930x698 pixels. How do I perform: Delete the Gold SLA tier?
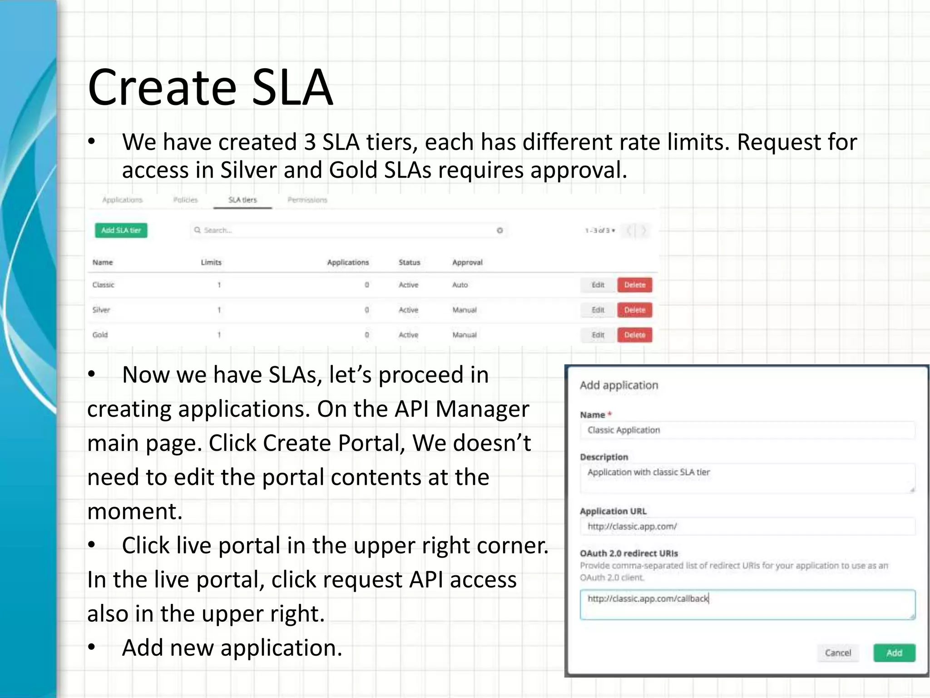click(x=634, y=335)
